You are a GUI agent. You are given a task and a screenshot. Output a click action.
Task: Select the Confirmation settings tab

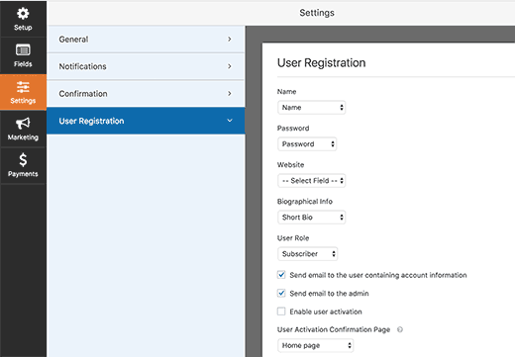pyautogui.click(x=146, y=94)
